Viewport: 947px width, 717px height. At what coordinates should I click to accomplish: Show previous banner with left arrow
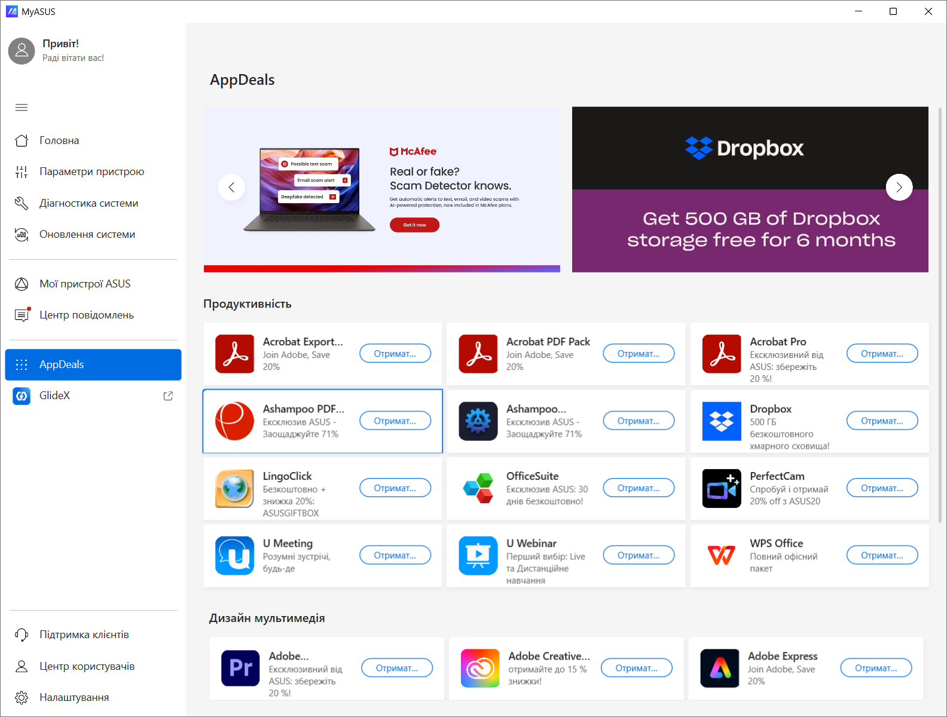tap(231, 188)
